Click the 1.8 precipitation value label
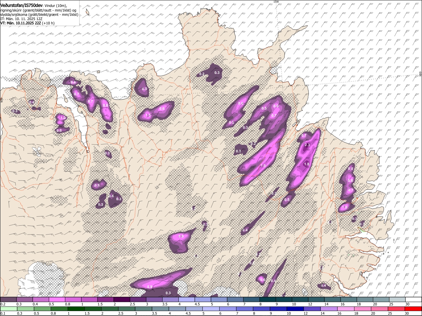Screen dimensions: 422x316 (306, 164)
